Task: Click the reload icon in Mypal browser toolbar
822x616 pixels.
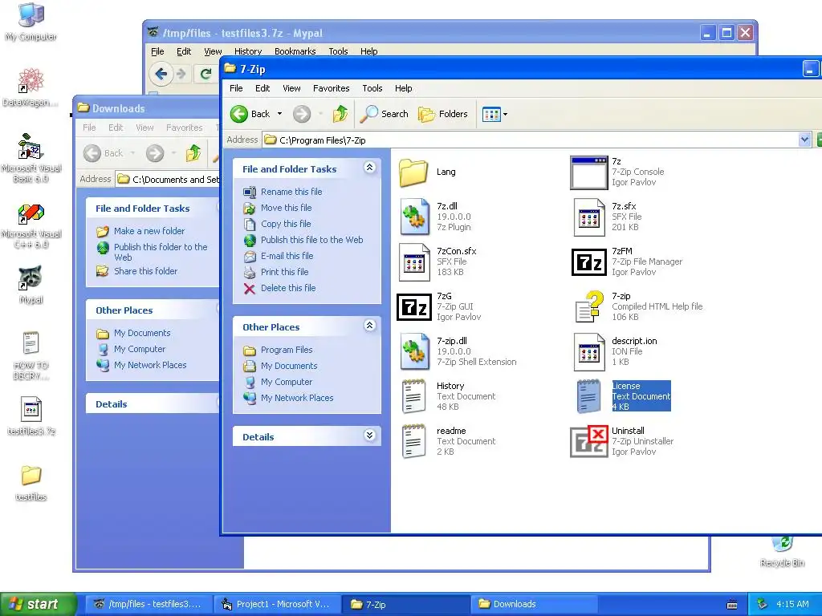Action: coord(205,74)
